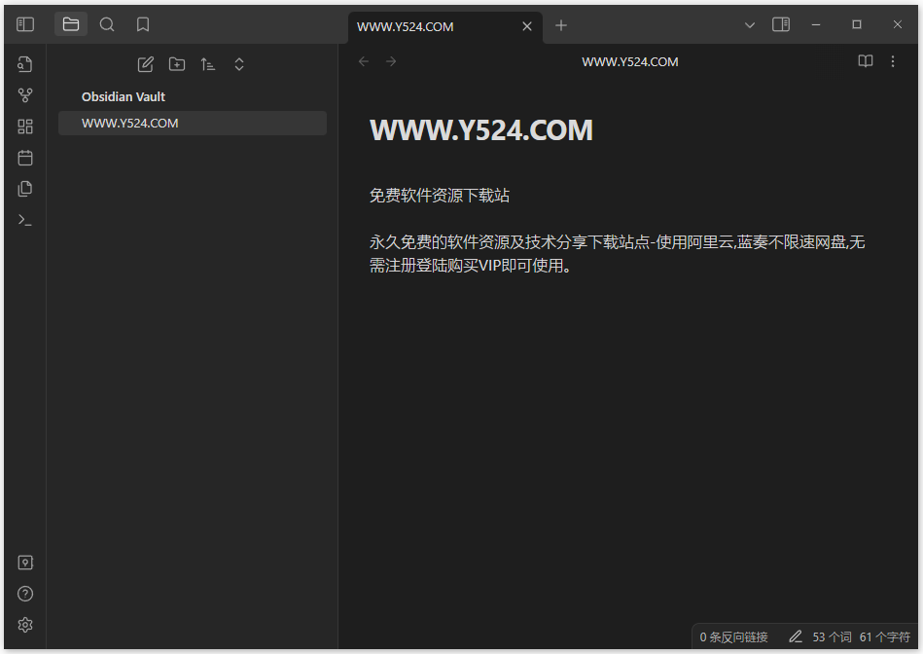This screenshot has height=654, width=923.
Task: Open command palette ribbon icon
Action: tap(25, 220)
